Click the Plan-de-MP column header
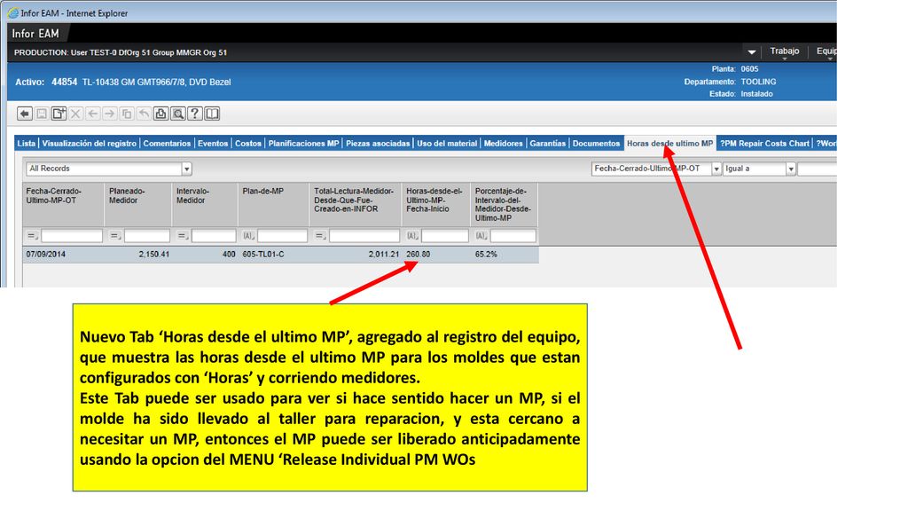Image resolution: width=908 pixels, height=511 pixels. [x=274, y=204]
